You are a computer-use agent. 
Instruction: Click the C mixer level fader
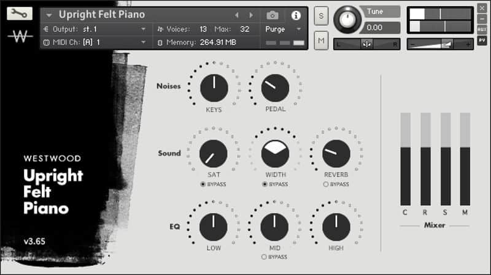(405, 159)
